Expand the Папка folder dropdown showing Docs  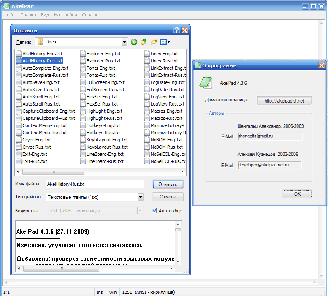124,42
